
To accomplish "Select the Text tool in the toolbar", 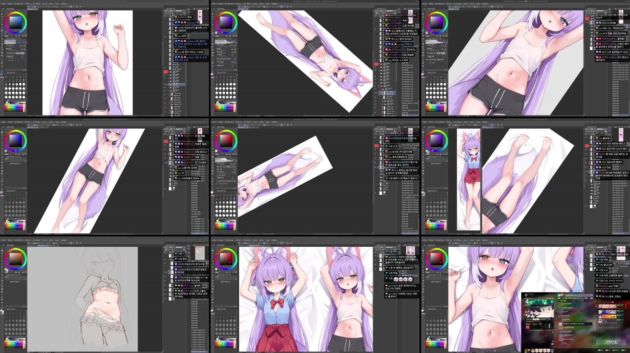I will point(2,66).
